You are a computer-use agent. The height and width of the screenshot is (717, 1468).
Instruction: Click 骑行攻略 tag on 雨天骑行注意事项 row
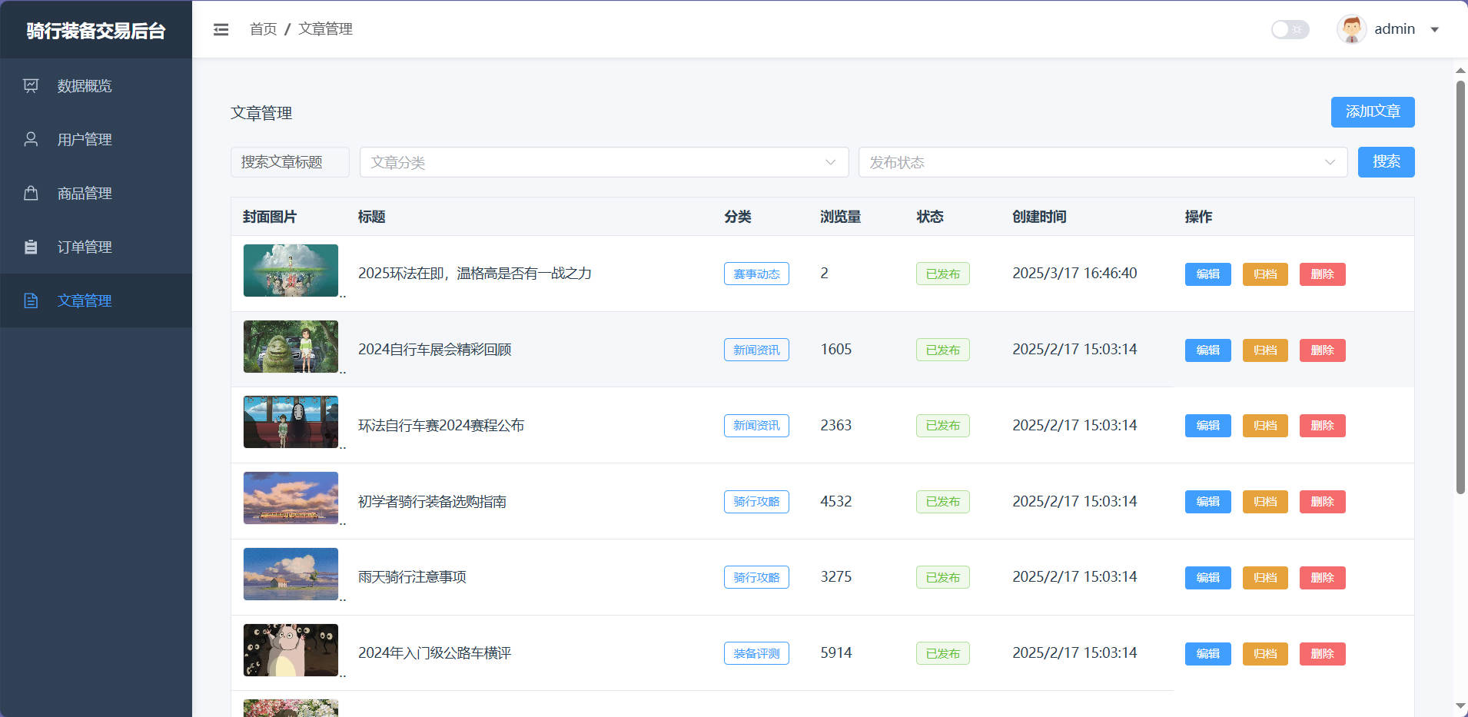[x=756, y=577]
